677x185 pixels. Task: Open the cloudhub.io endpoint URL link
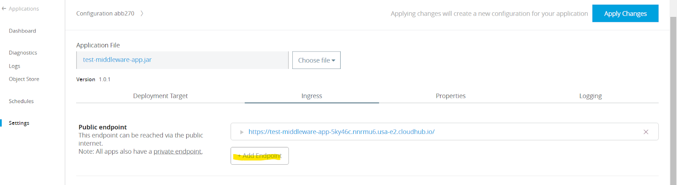341,132
